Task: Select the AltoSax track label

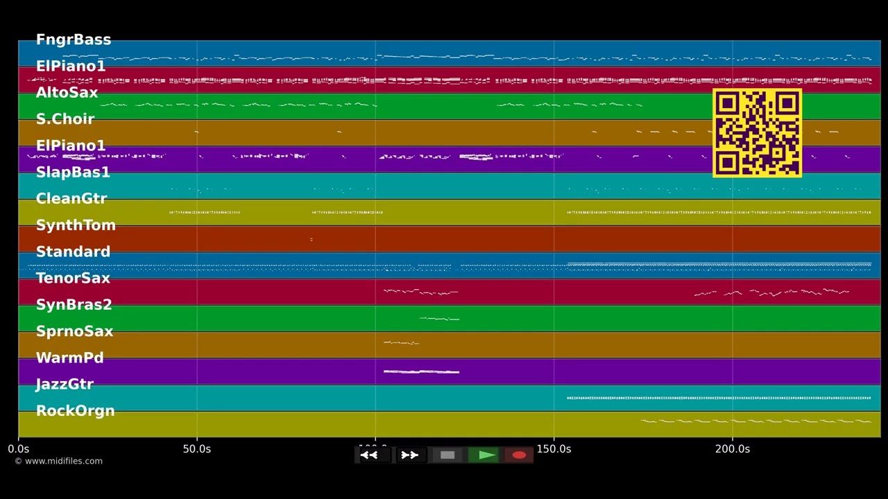Action: (67, 92)
